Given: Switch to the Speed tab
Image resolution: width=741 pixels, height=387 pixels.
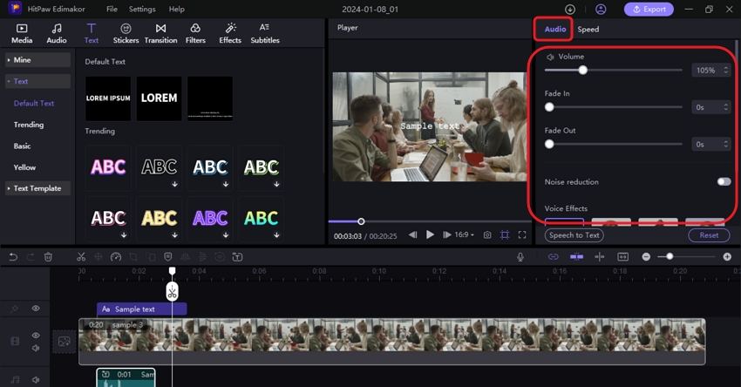Looking at the screenshot, I should click(588, 30).
